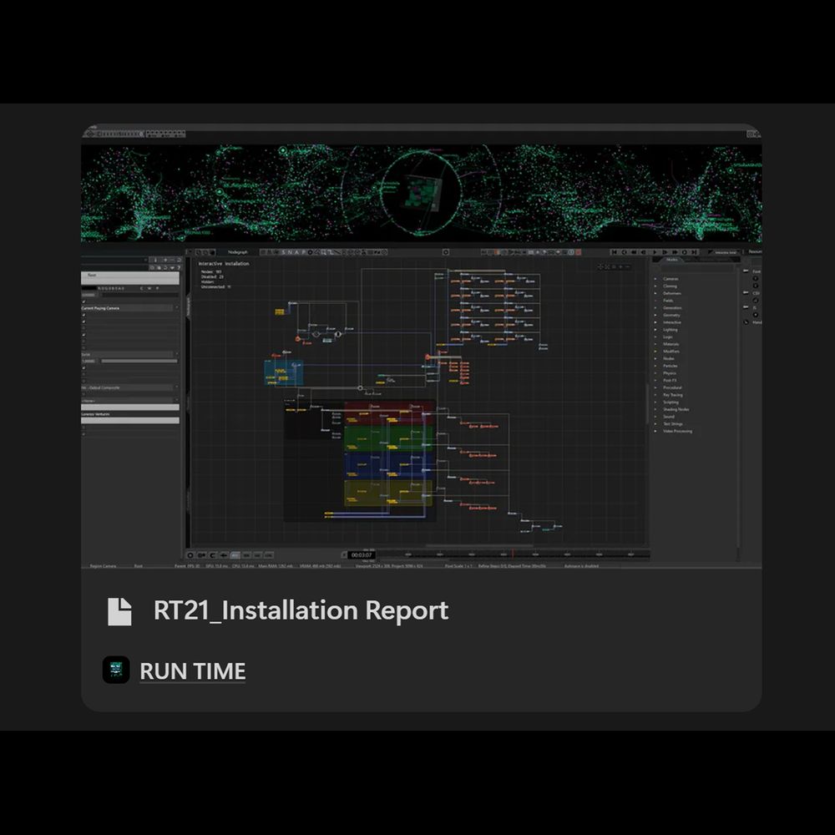Click the document file icon beside the title
The width and height of the screenshot is (835, 835).
click(x=119, y=611)
